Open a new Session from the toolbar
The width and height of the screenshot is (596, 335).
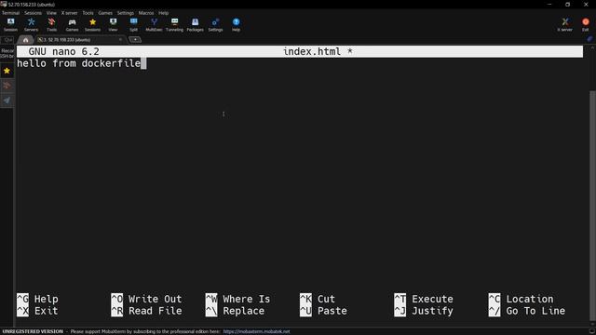pyautogui.click(x=10, y=25)
